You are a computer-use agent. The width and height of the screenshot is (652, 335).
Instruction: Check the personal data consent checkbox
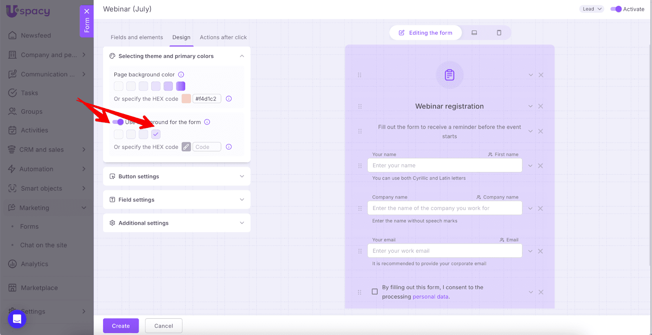[x=374, y=292]
